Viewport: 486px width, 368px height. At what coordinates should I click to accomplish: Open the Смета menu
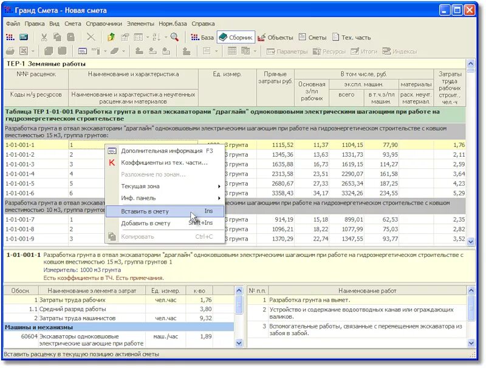(x=72, y=24)
